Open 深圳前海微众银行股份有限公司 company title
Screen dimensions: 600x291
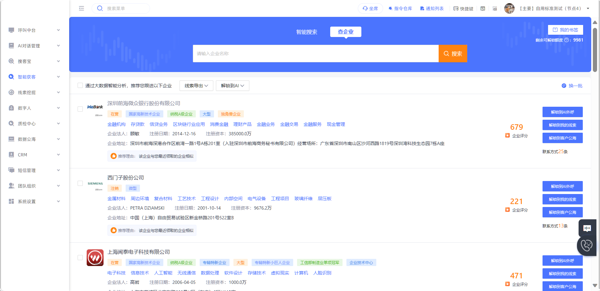pos(144,103)
